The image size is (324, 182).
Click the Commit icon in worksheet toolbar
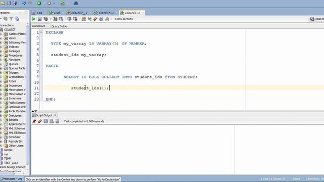pyautogui.click(x=69, y=19)
